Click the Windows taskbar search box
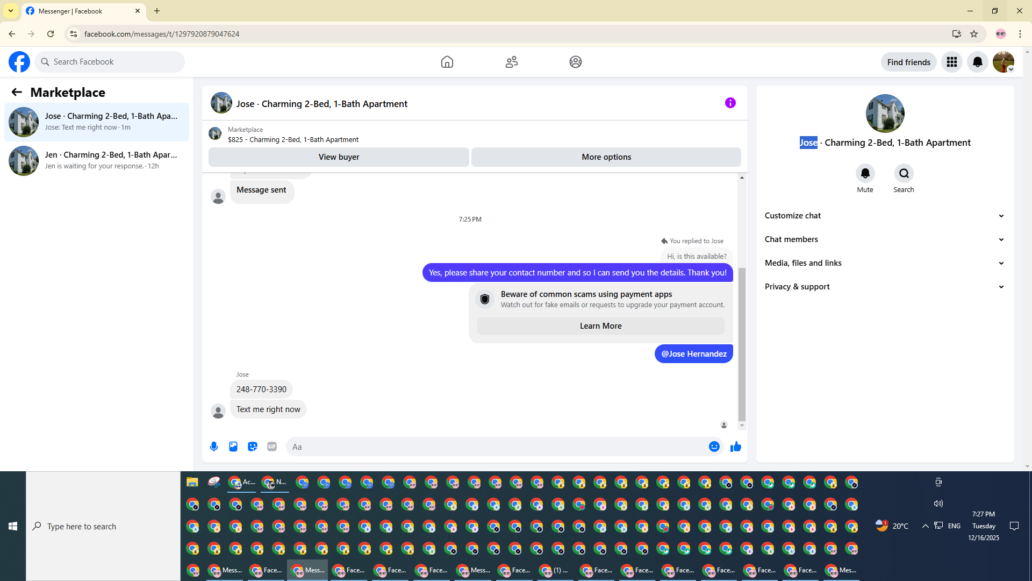Image resolution: width=1032 pixels, height=581 pixels. coord(103,526)
